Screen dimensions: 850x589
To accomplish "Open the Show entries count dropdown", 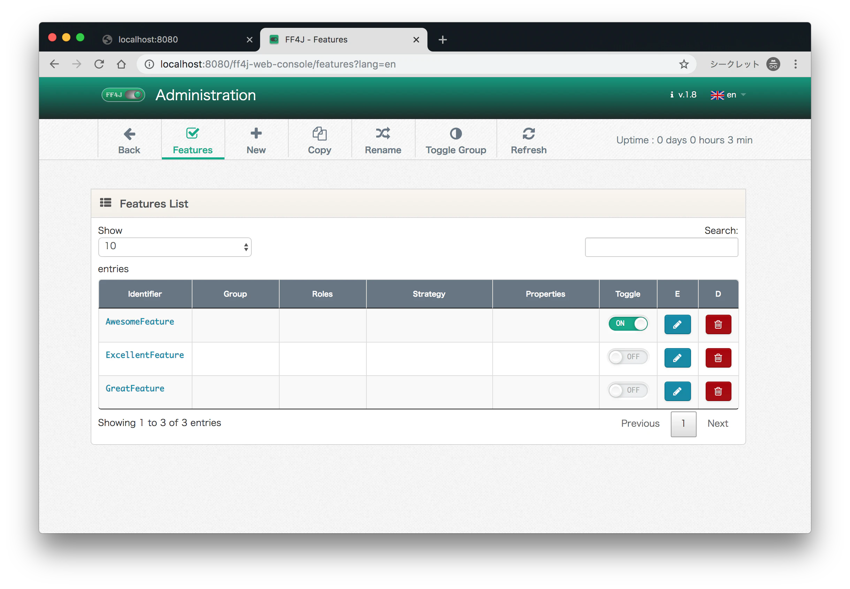I will coord(174,246).
